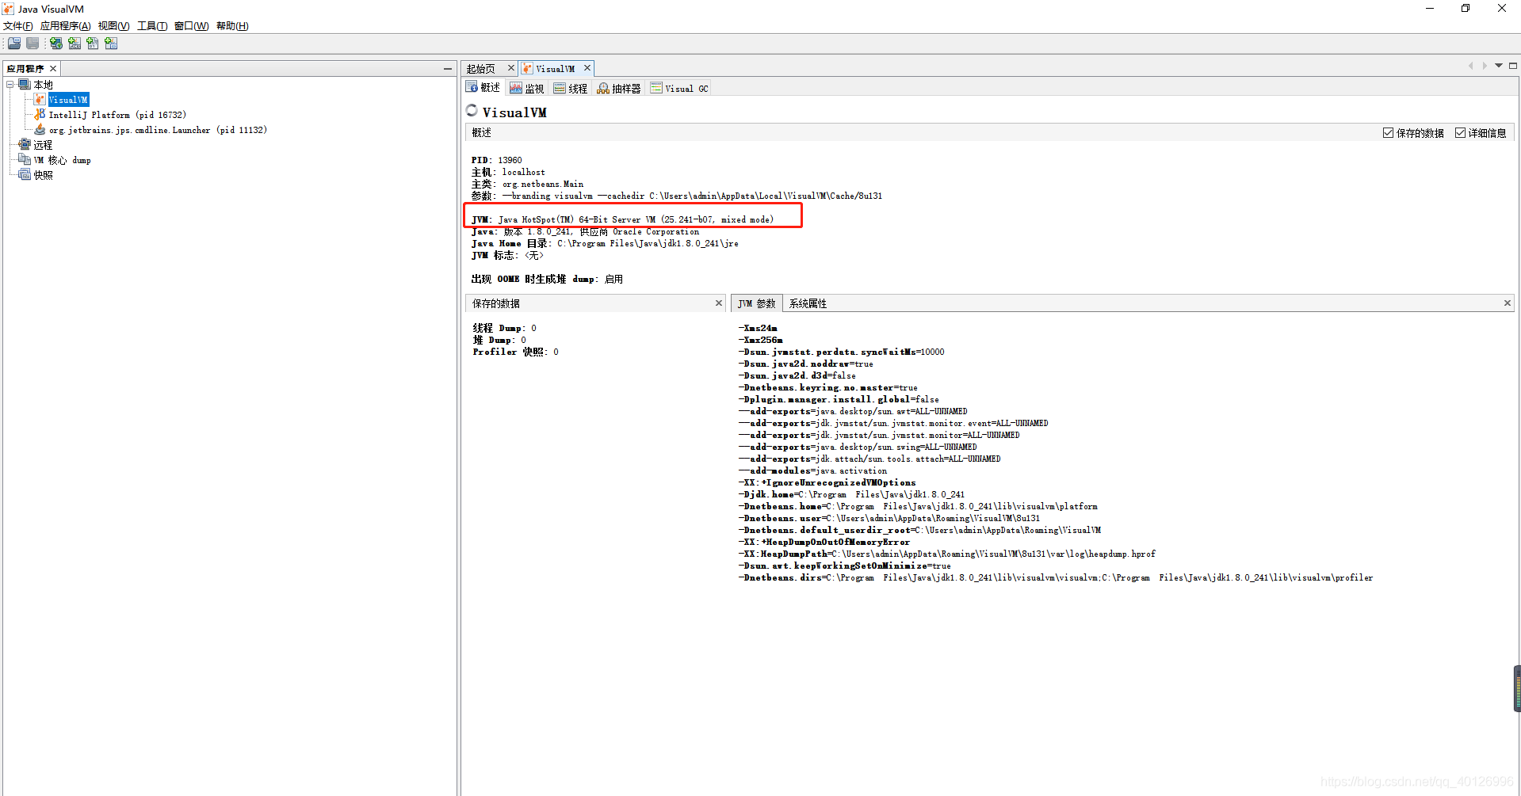Maximize the editor window button
This screenshot has width=1521, height=796.
[x=1513, y=66]
